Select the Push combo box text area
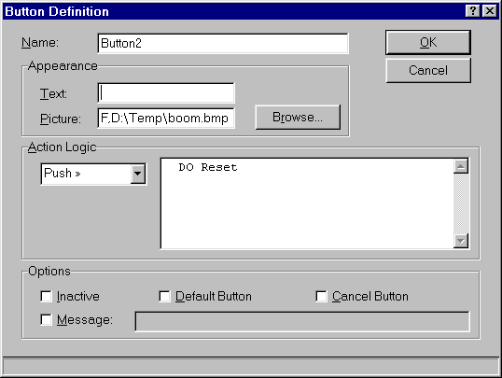 tap(86, 174)
